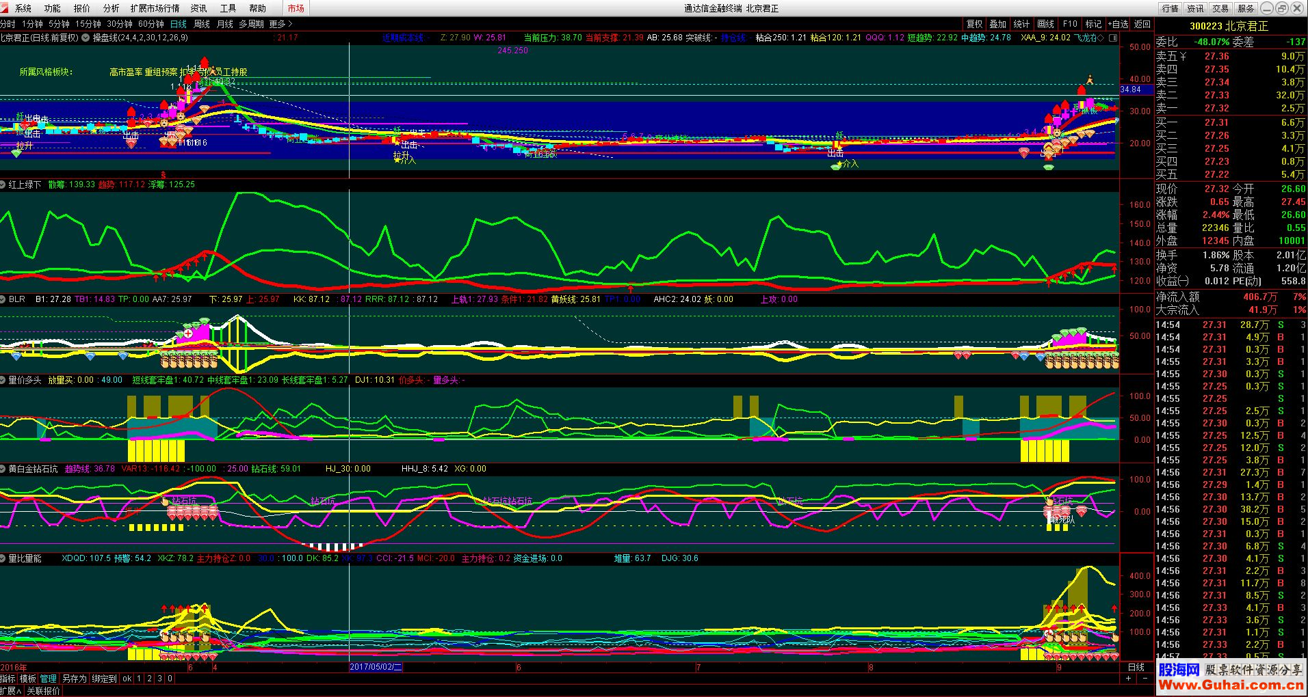Select template slot 0
Viewport: 1308px width, 697px height.
coord(170,679)
